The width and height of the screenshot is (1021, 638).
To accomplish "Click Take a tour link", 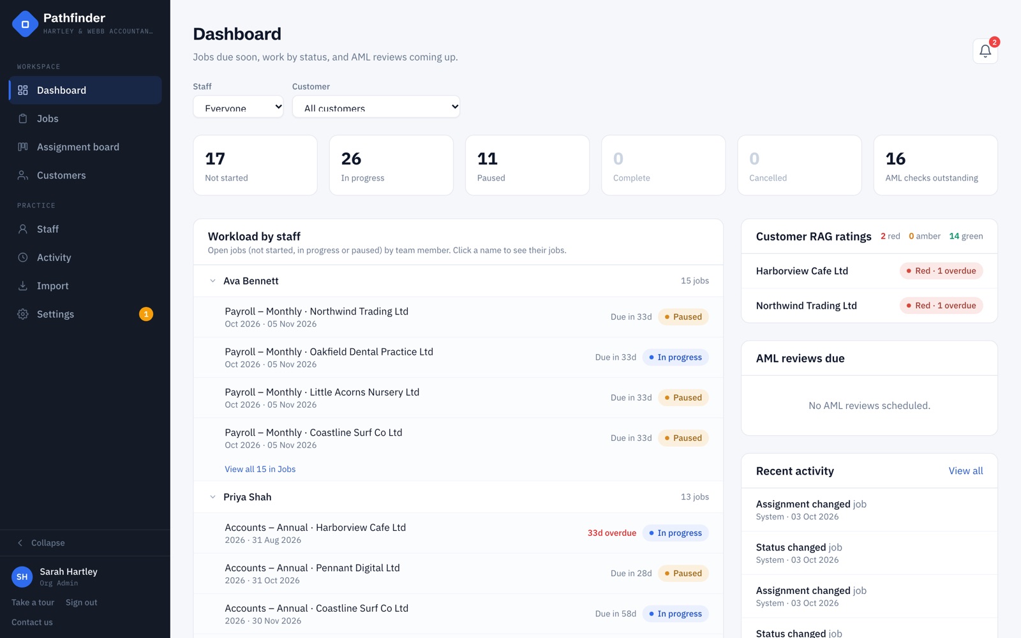I will point(33,602).
